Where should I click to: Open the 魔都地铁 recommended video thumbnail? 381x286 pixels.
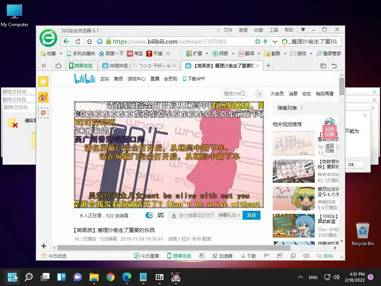pyautogui.click(x=294, y=171)
